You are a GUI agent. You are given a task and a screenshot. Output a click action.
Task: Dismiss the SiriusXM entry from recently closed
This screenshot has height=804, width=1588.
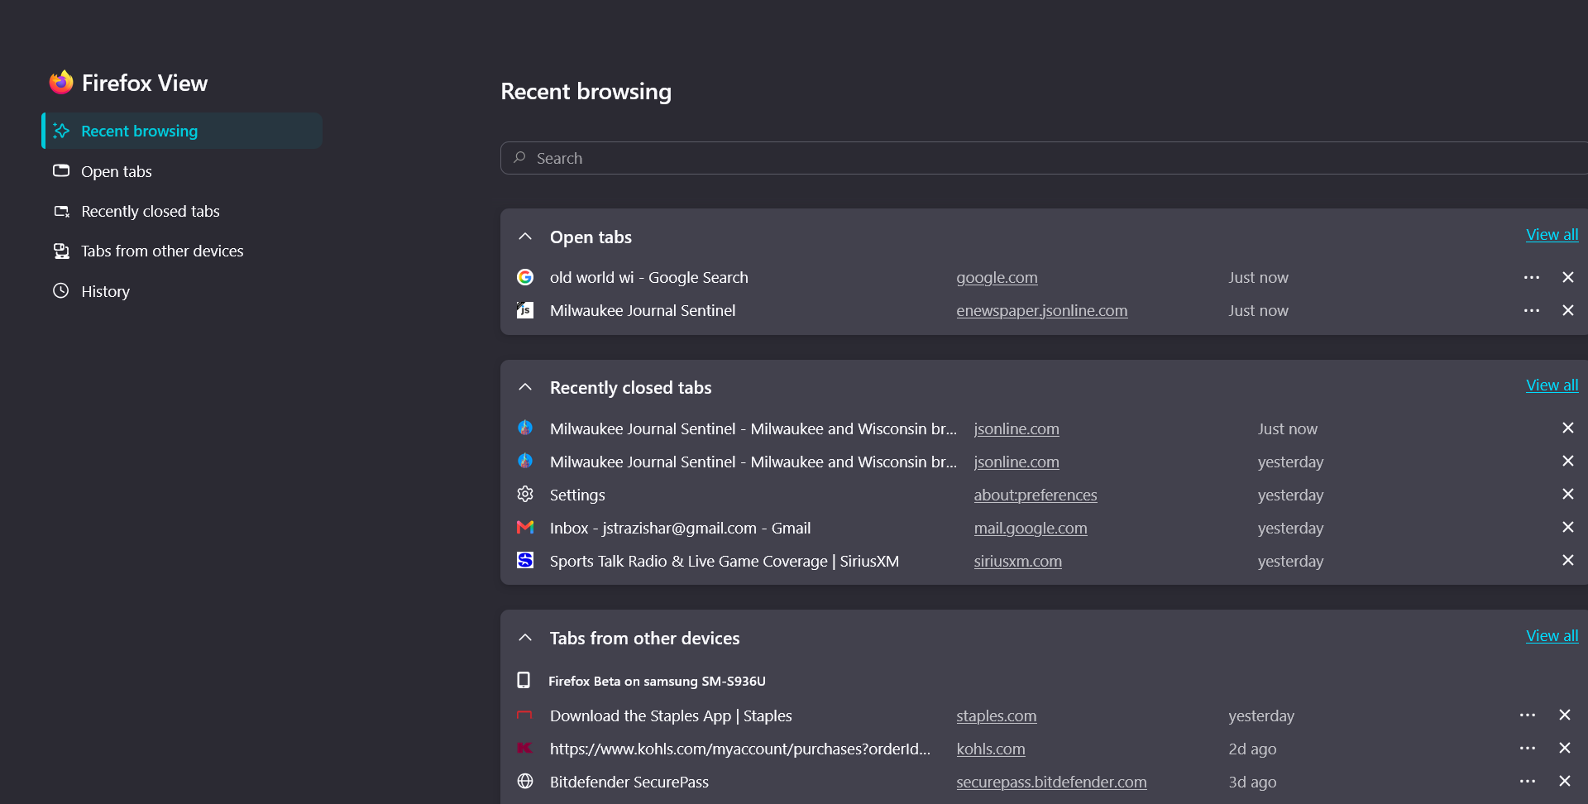tap(1568, 560)
